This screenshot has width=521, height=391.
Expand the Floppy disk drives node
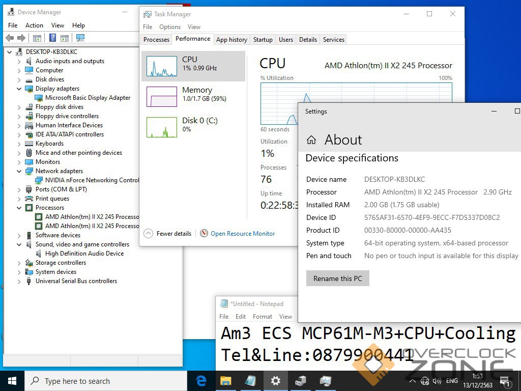click(x=19, y=107)
